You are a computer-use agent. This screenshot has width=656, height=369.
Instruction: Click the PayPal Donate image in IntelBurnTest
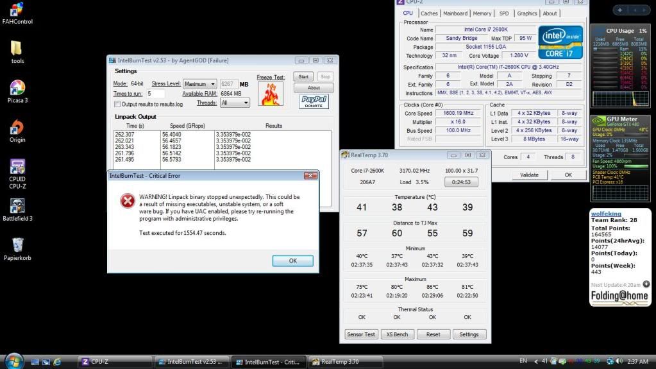click(x=314, y=101)
